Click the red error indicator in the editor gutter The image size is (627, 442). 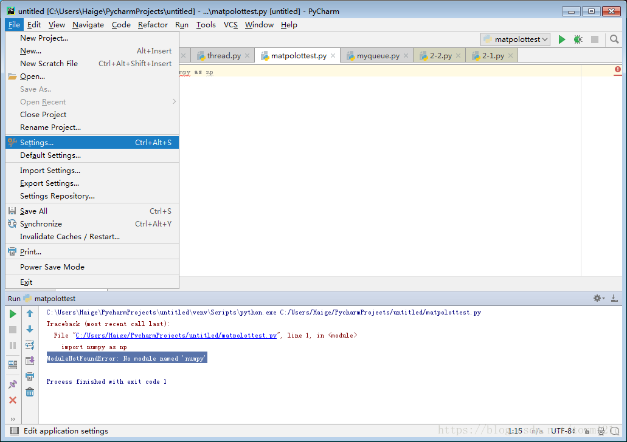(x=617, y=70)
